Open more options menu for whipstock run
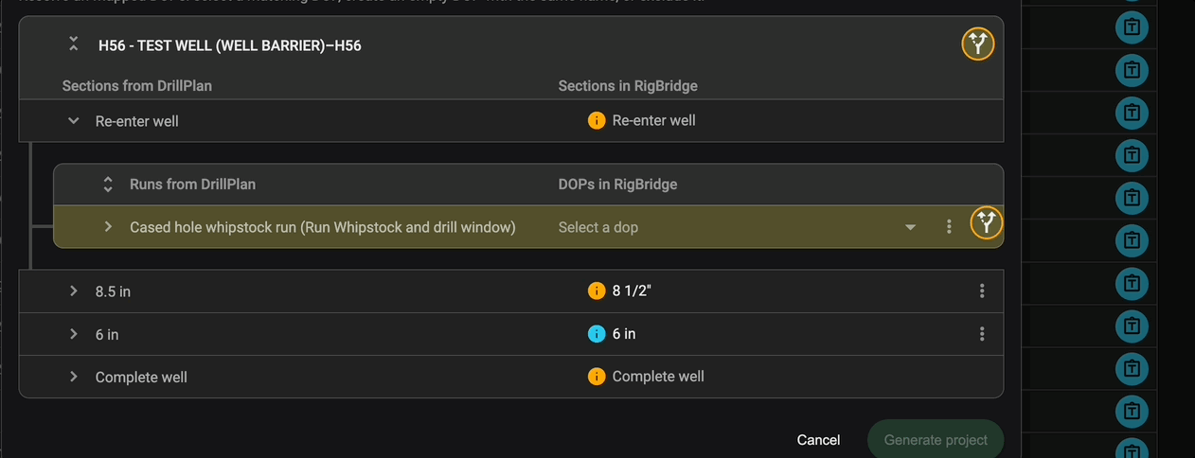 pos(949,227)
